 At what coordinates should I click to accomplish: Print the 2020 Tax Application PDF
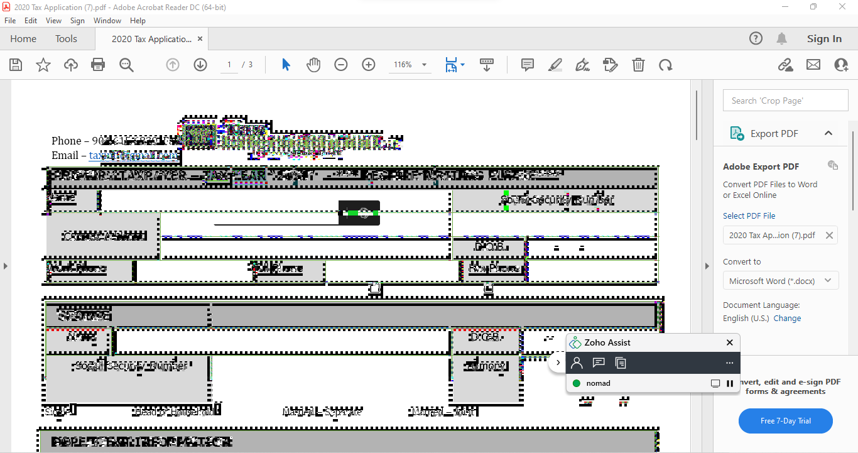(x=98, y=65)
